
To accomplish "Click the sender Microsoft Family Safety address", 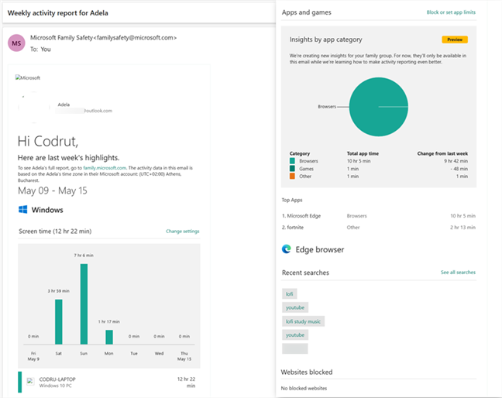I will [x=103, y=38].
